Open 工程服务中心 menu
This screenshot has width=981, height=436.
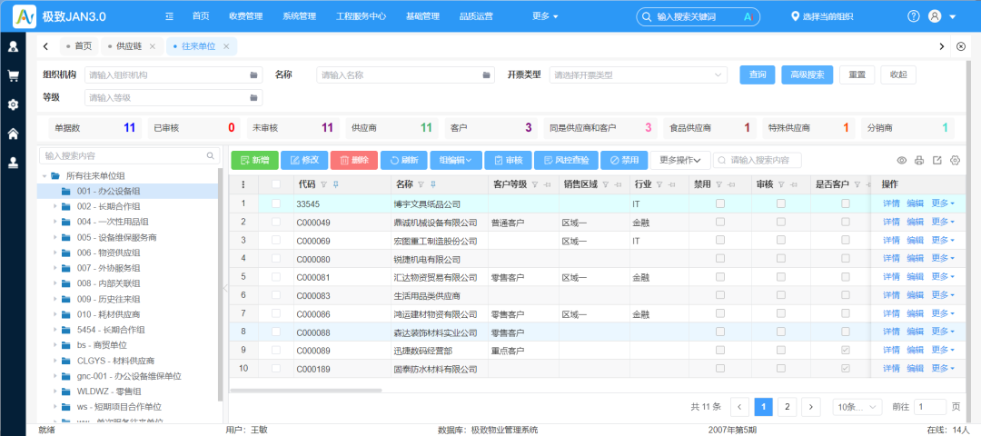361,16
